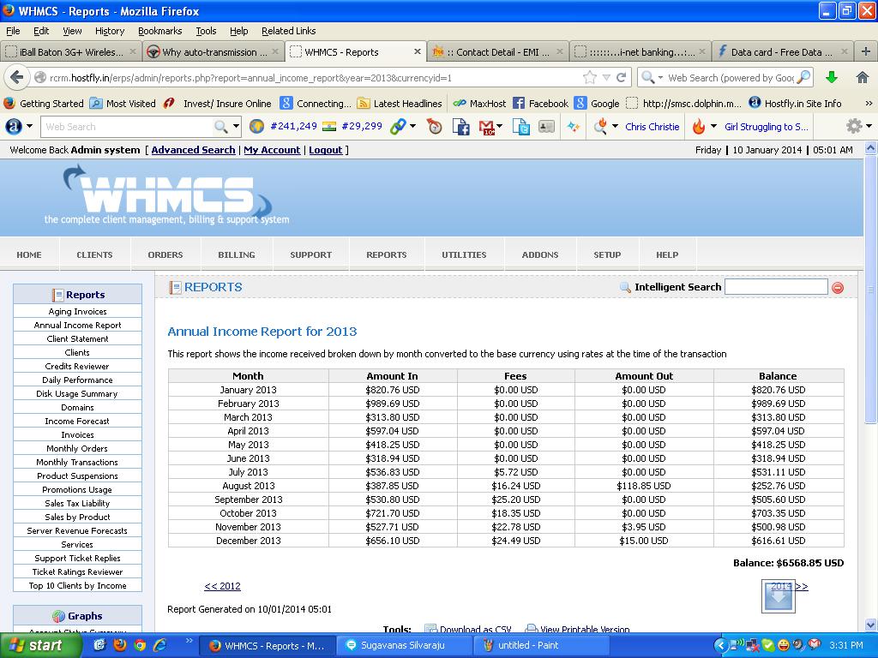
Task: Go to the previous year 2012 report
Action: pos(222,586)
